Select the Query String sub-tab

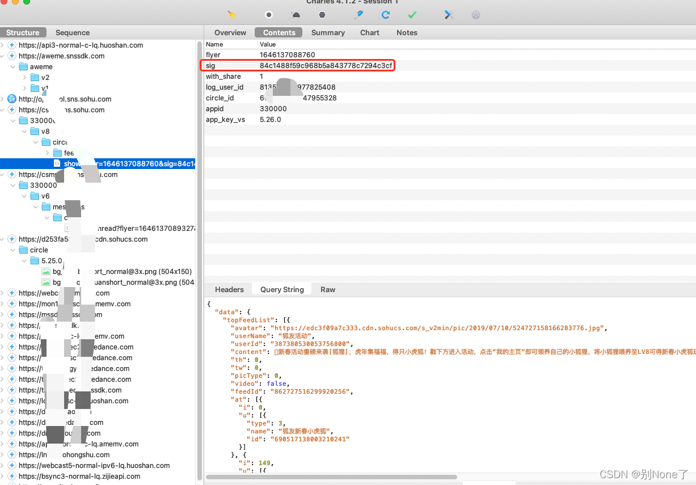point(282,289)
